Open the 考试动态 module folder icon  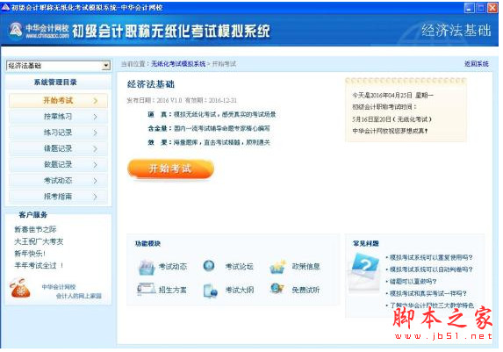click(147, 267)
